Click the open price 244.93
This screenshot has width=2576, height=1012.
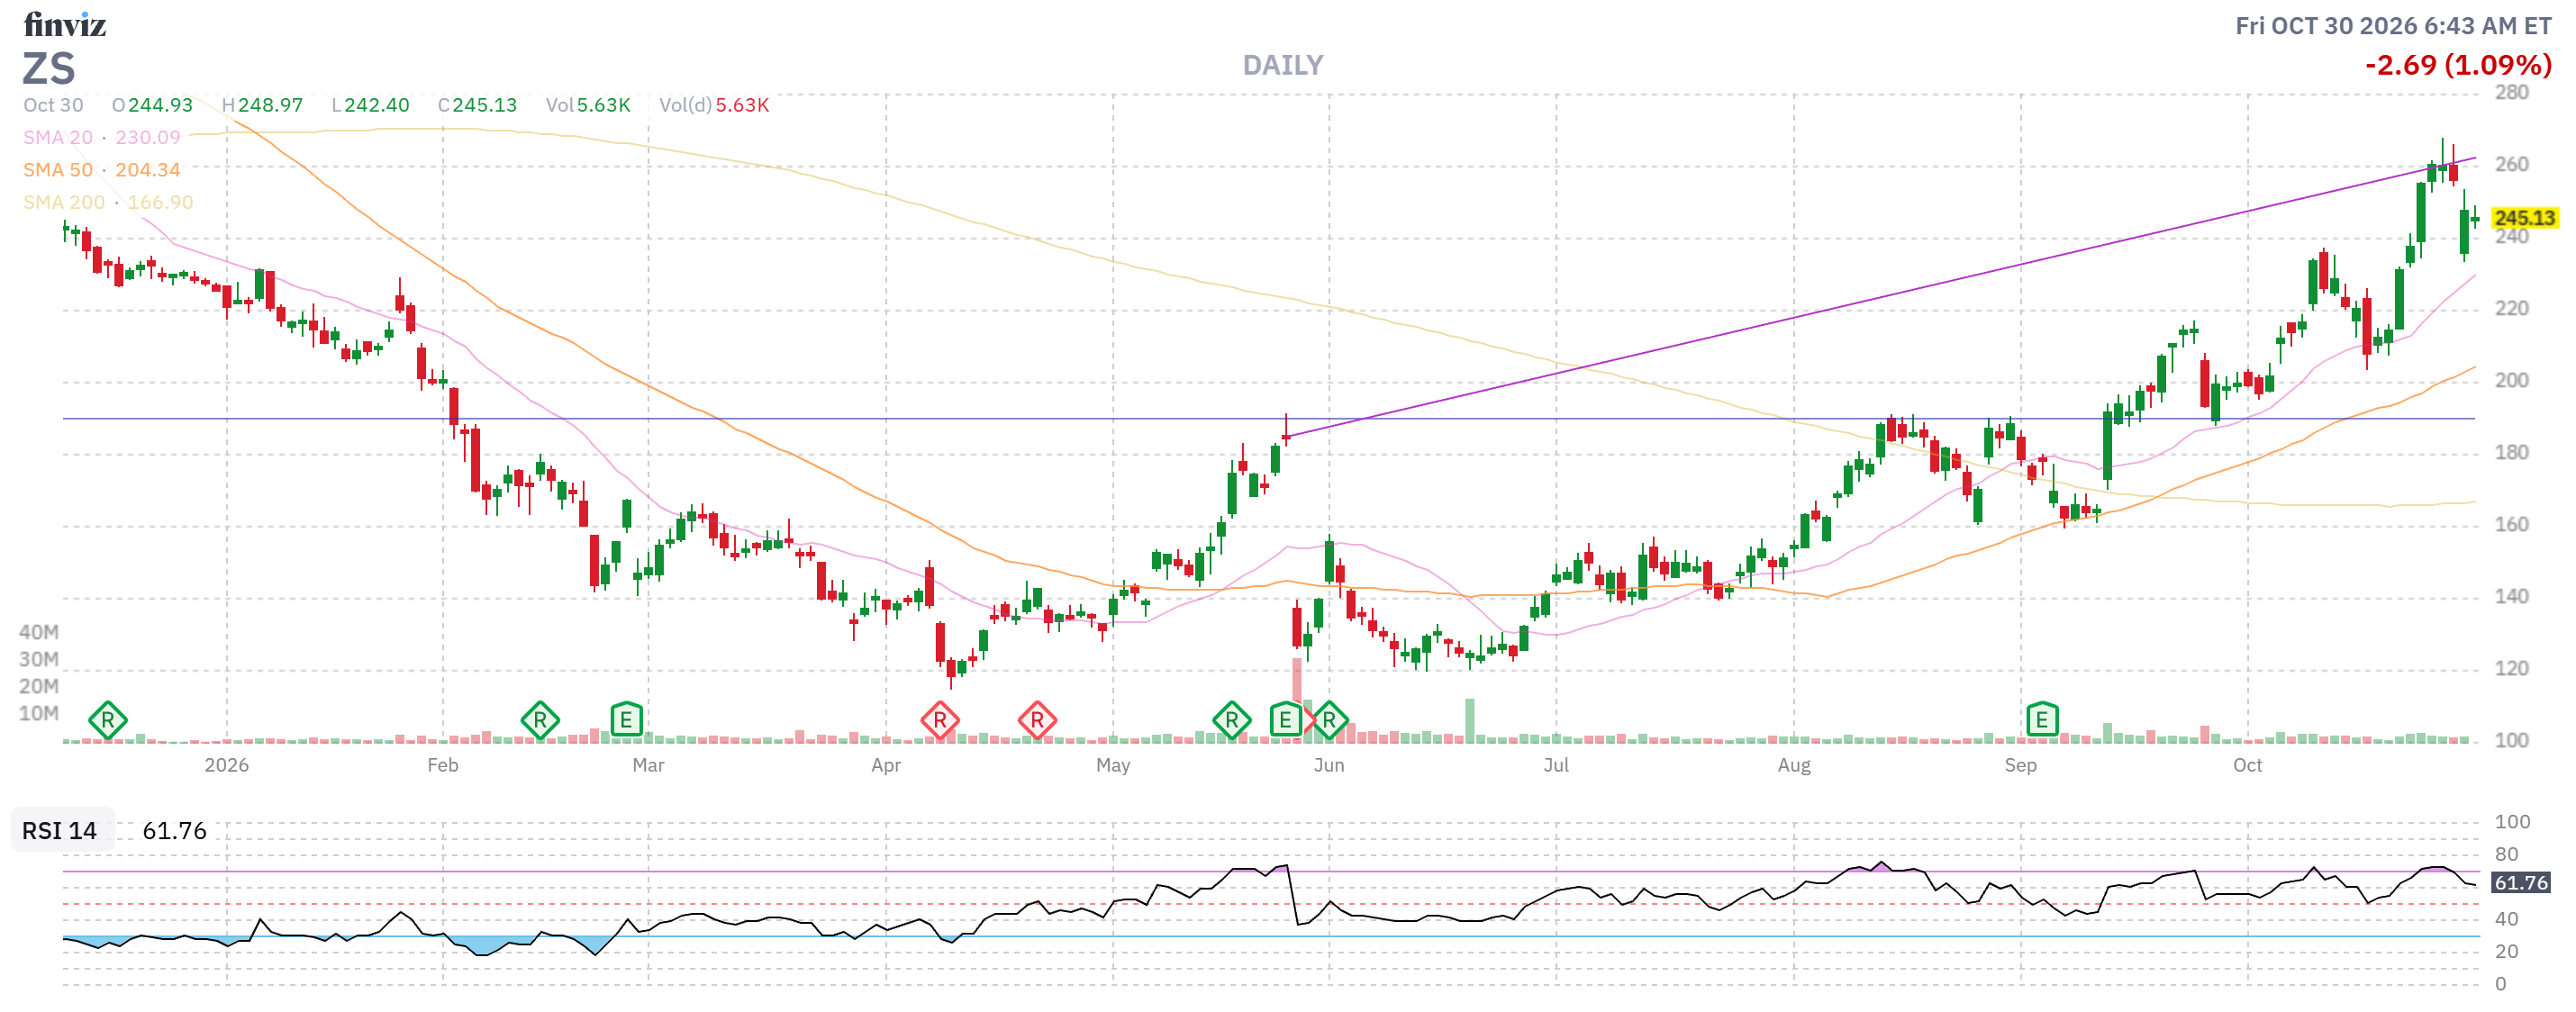click(x=160, y=105)
